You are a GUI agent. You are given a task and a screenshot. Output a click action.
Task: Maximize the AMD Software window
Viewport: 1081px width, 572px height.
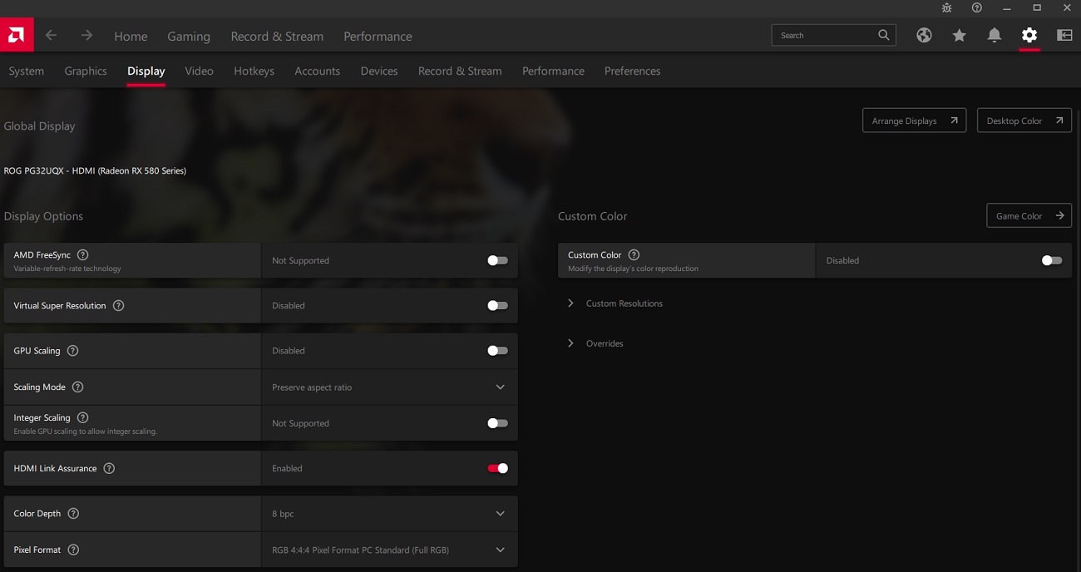pos(1037,7)
